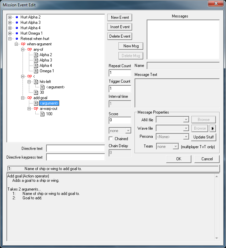Enable the Chained checkbox
Viewport: 226px width, 248px height.
click(x=111, y=139)
